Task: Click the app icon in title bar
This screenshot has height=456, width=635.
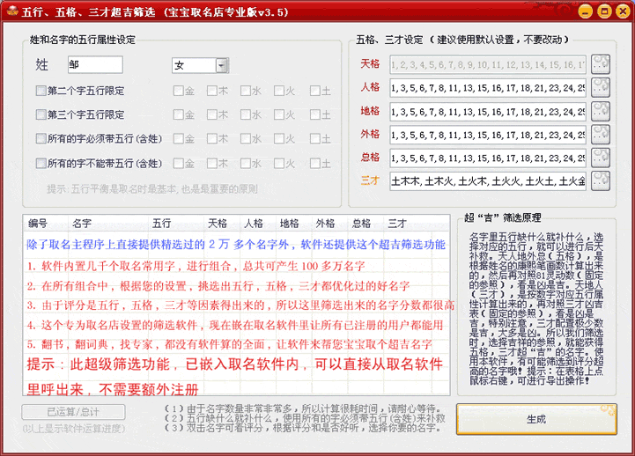Action: tap(12, 11)
